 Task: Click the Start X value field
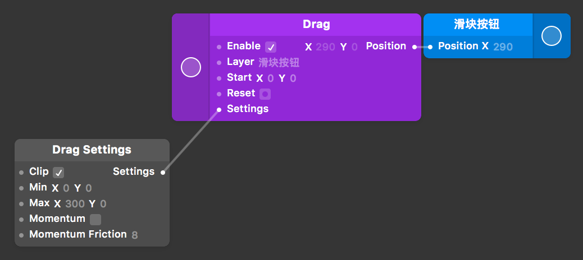click(271, 78)
